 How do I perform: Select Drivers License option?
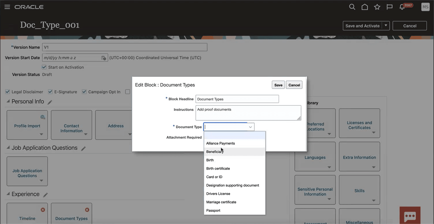[235, 194]
